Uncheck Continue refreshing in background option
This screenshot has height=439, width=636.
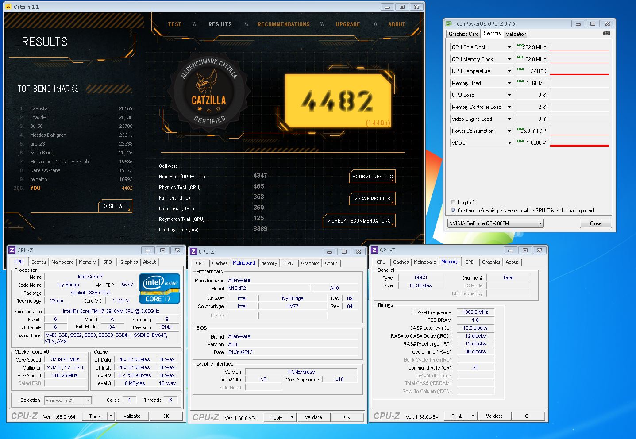point(453,211)
